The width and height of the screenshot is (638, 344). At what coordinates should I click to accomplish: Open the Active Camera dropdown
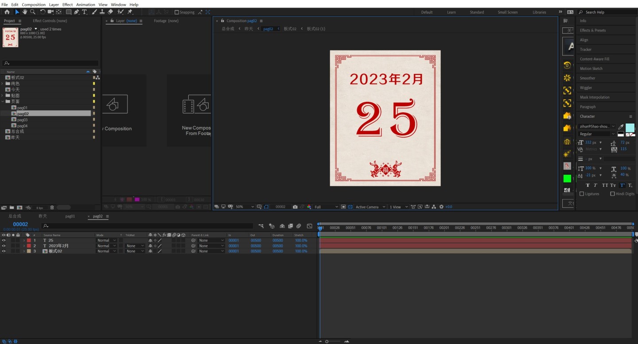(x=370, y=207)
